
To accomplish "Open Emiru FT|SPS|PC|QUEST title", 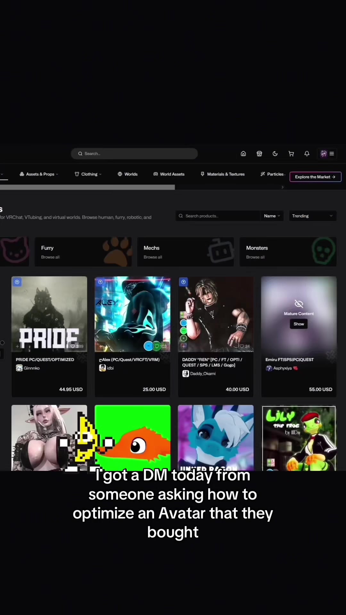I will point(290,360).
